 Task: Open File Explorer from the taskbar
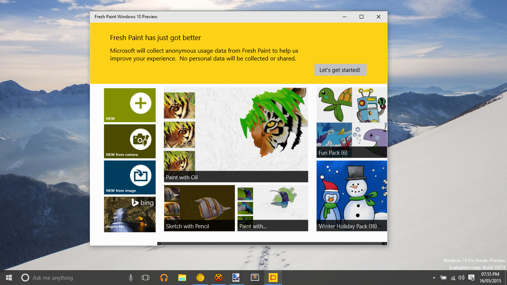(x=182, y=278)
